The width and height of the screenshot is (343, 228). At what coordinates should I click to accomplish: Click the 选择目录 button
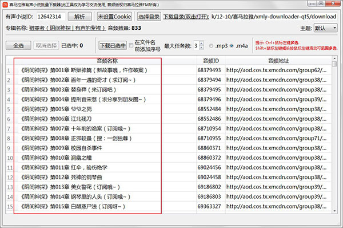[149, 17]
